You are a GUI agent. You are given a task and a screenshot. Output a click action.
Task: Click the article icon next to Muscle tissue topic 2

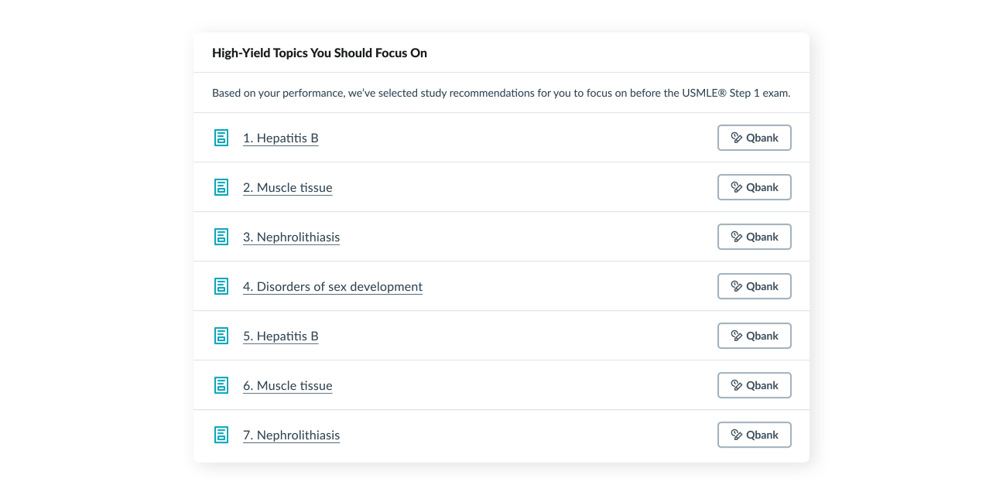221,187
